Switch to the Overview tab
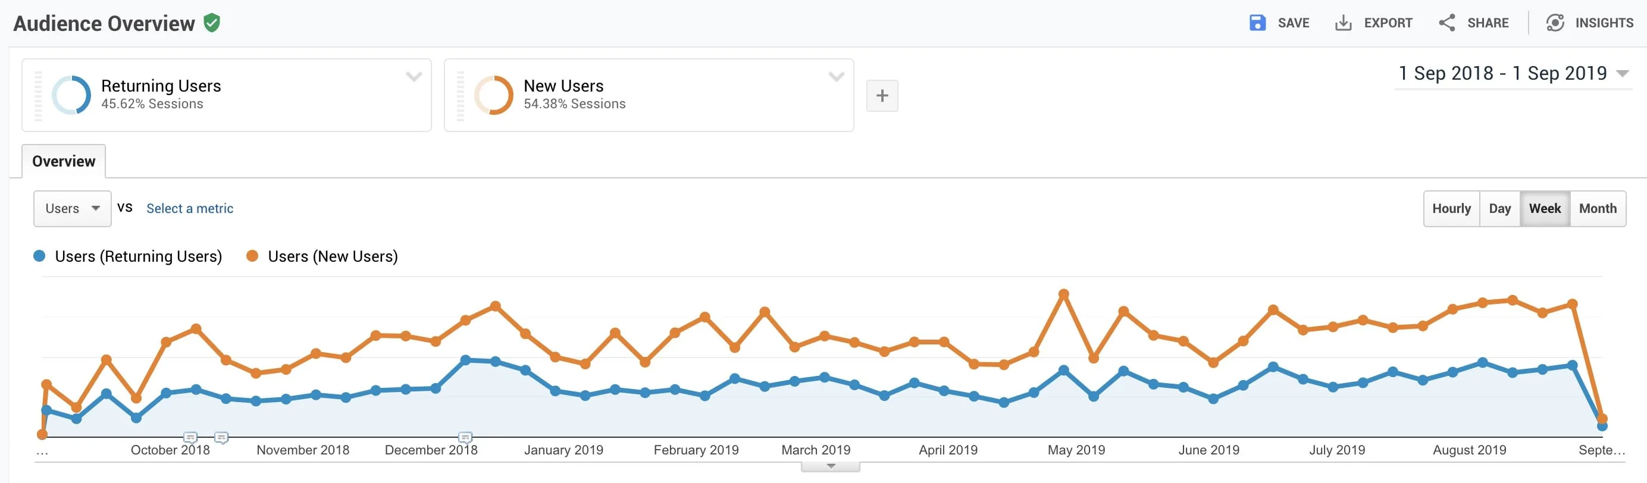The image size is (1647, 483). [64, 161]
